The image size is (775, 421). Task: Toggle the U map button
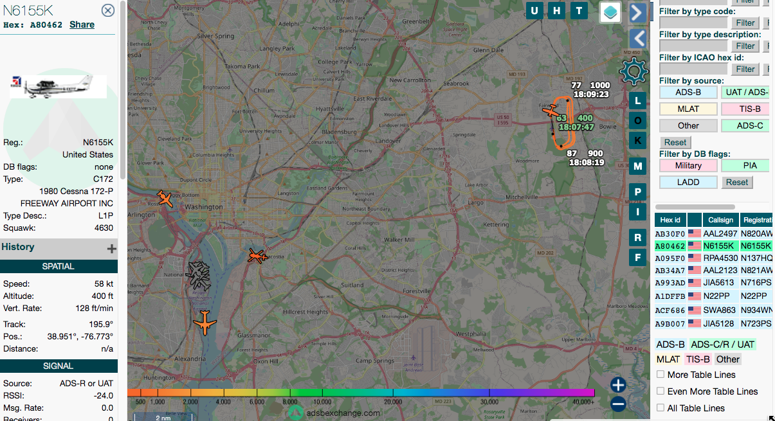tap(534, 10)
